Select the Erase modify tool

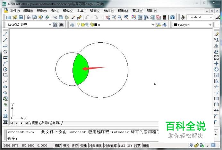click(x=216, y=34)
